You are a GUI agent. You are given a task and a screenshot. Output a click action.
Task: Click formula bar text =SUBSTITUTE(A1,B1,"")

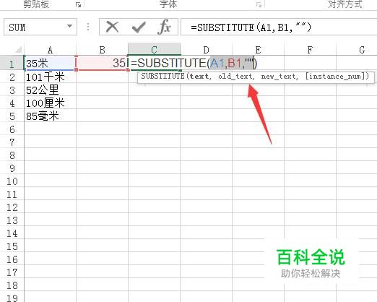click(x=251, y=27)
